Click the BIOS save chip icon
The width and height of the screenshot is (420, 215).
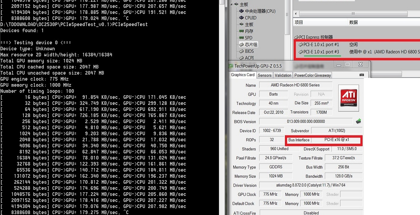click(358, 122)
